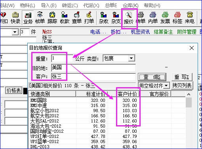Select the UPS红单-2012 row
Screen dimensions: 202x149
[107, 136]
